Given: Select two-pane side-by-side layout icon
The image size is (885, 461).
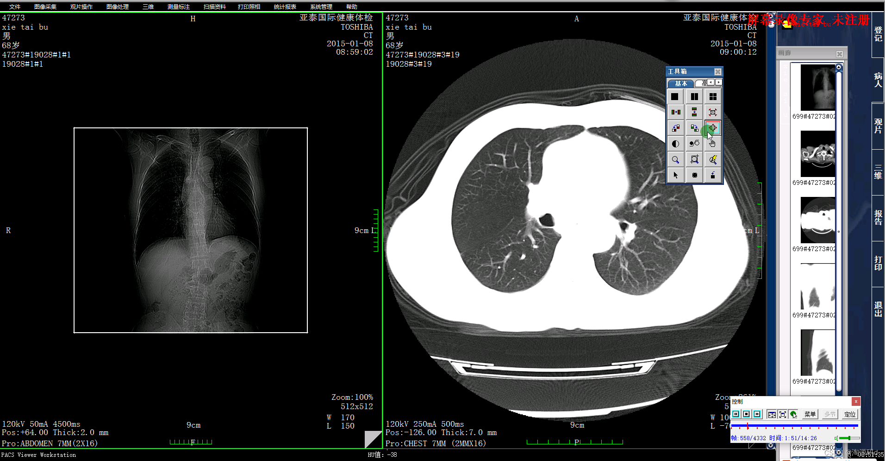Looking at the screenshot, I should pos(694,96).
